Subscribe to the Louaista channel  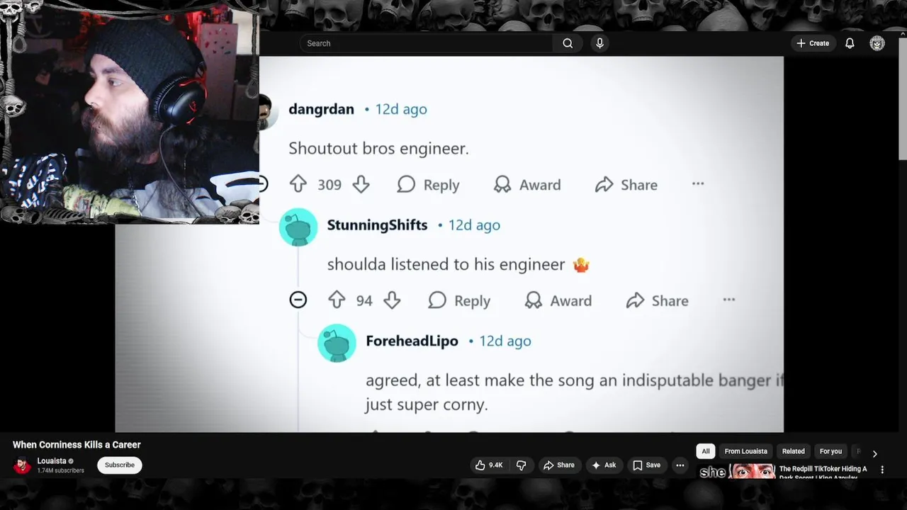pyautogui.click(x=120, y=465)
